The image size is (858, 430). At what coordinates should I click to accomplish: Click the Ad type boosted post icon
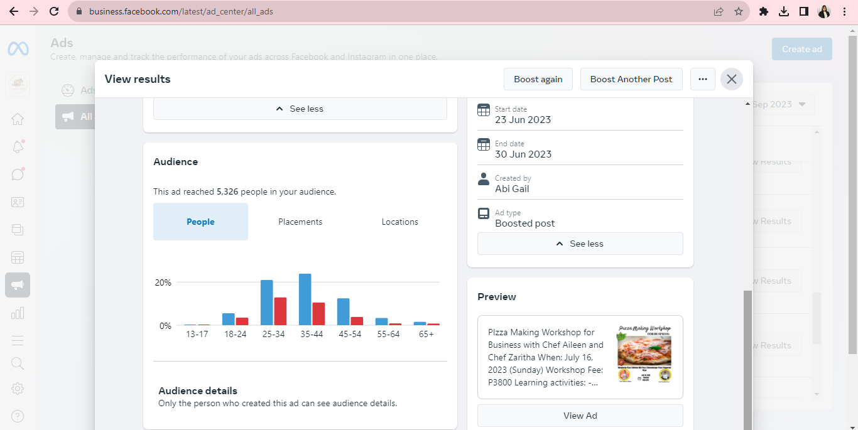pos(484,213)
